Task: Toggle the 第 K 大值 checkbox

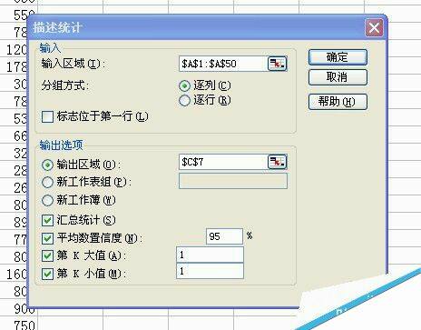Action: click(x=47, y=255)
